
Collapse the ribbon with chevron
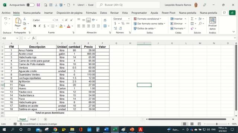[x=234, y=32]
